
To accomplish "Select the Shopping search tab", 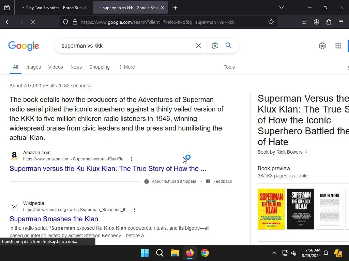I will point(100,67).
